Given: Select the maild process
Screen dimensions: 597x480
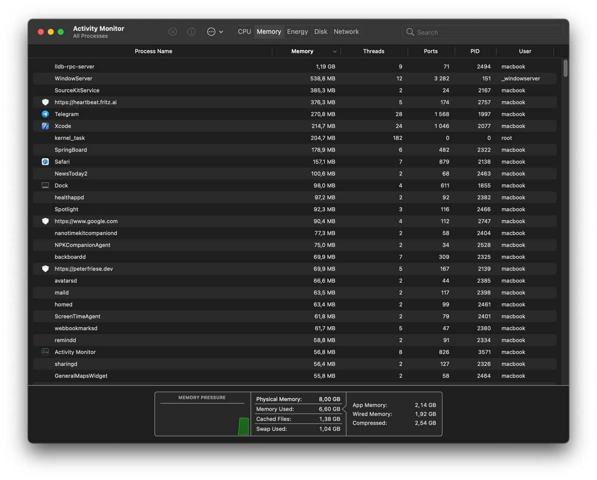Looking at the screenshot, I should click(x=295, y=293).
